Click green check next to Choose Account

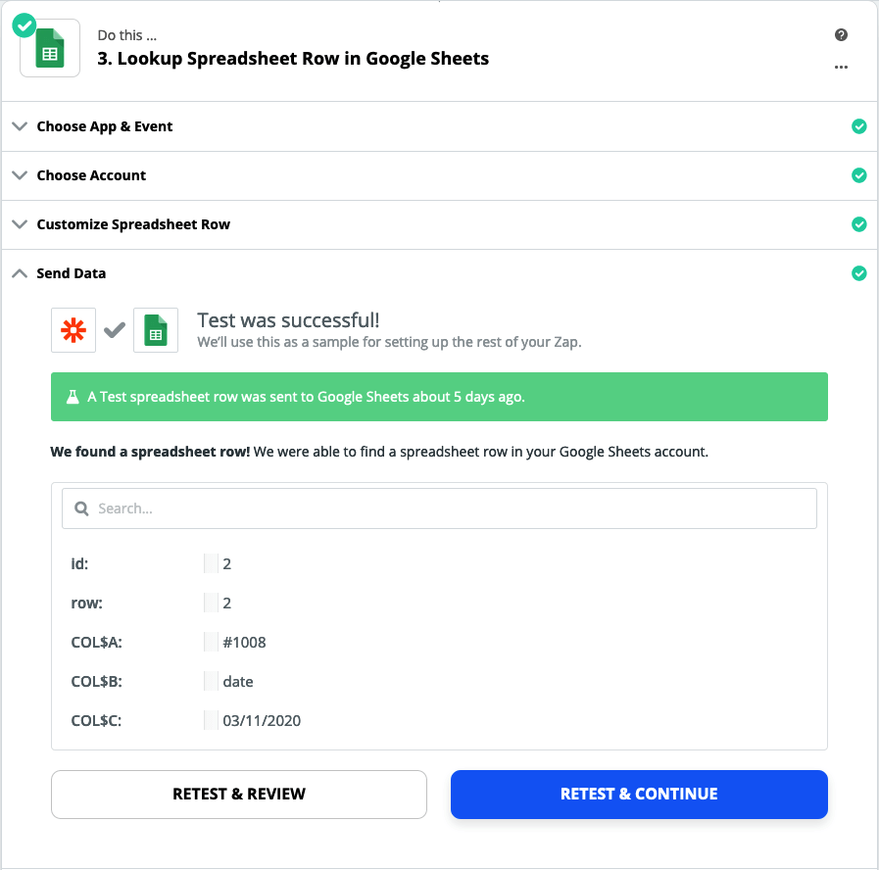[x=858, y=175]
